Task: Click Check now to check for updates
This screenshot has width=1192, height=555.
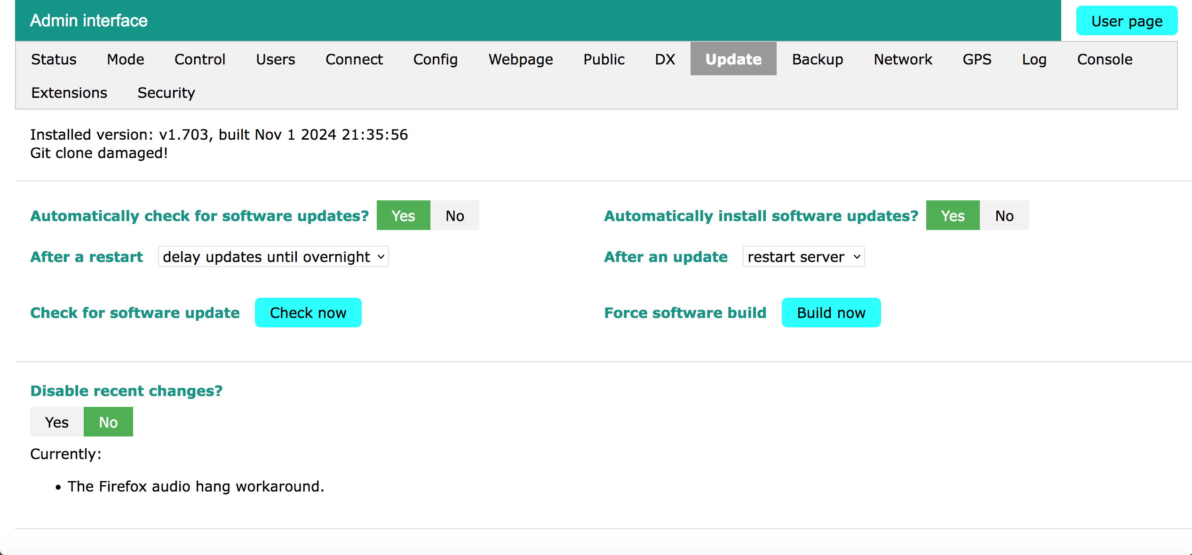Action: point(308,312)
